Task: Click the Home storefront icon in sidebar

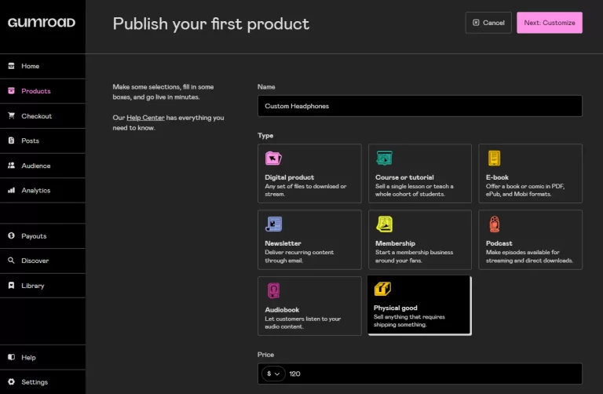Action: tap(12, 66)
